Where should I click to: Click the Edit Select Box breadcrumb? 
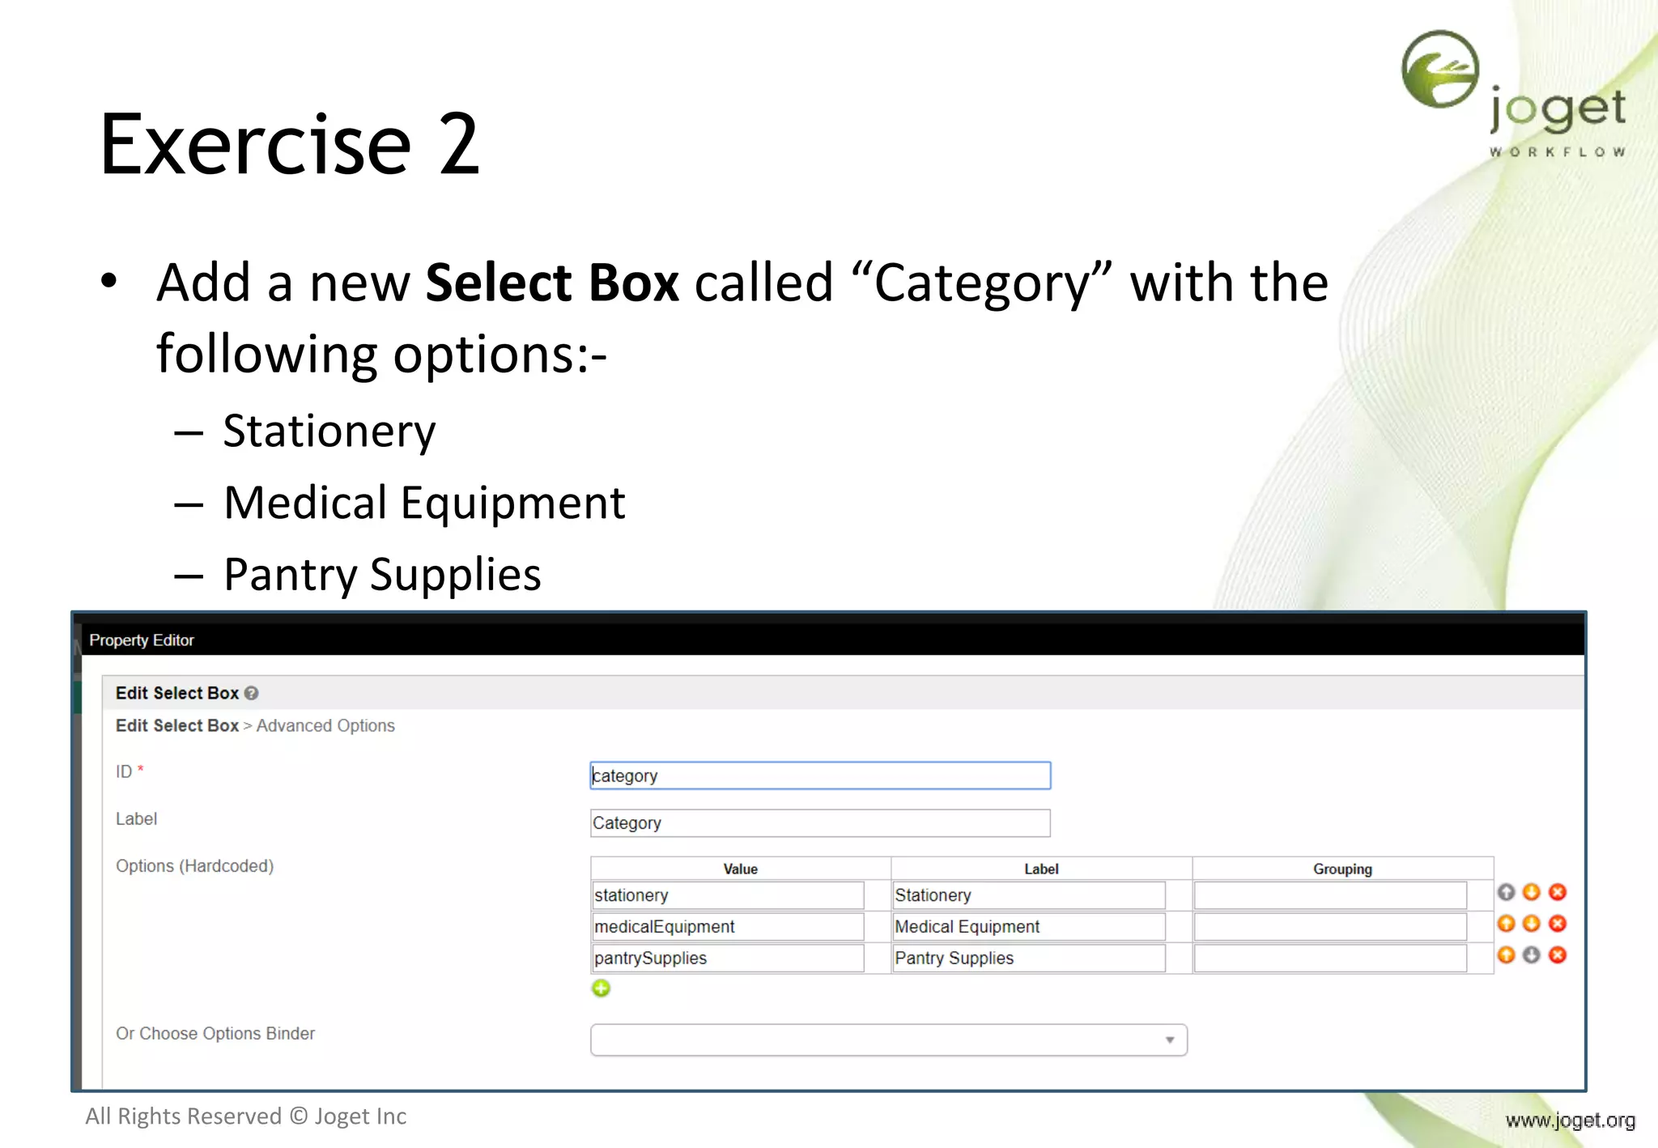point(176,726)
